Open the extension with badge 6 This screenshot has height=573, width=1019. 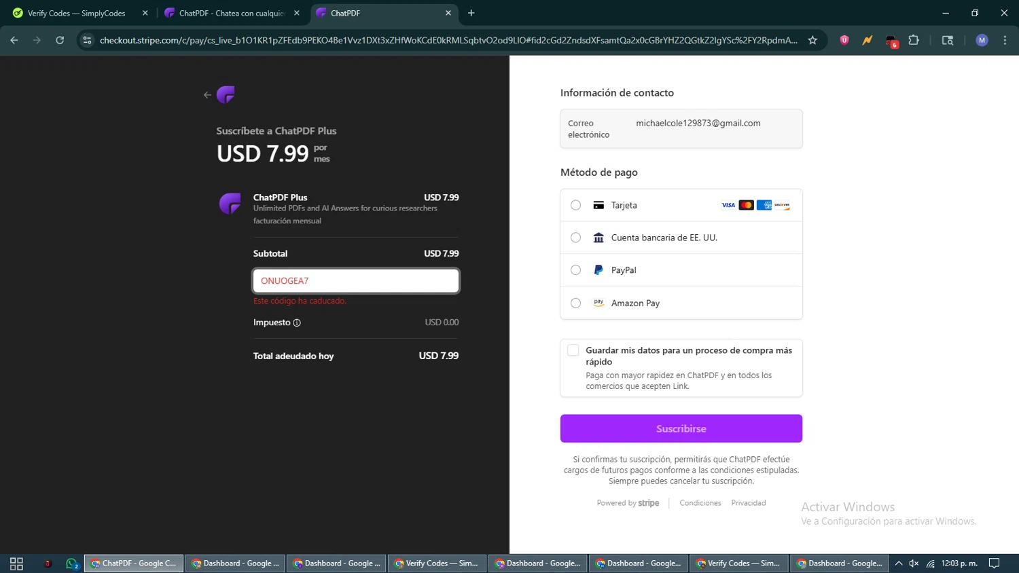(x=891, y=41)
